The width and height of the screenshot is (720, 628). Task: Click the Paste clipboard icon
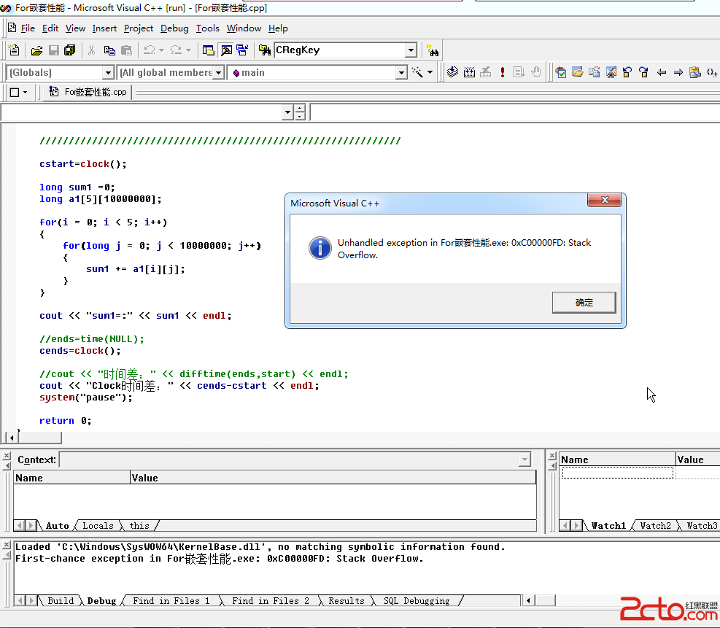click(126, 50)
